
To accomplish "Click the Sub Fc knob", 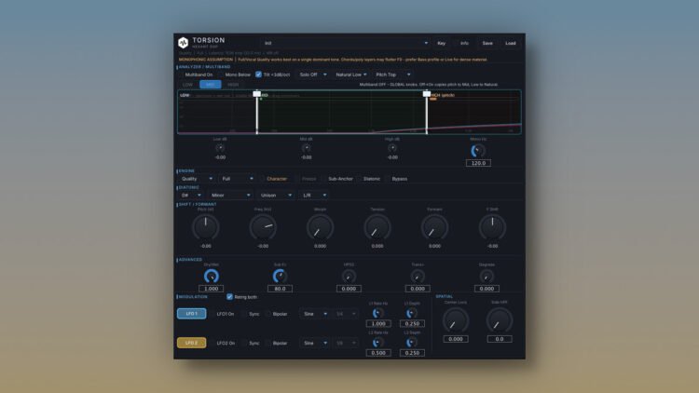I will (280, 277).
